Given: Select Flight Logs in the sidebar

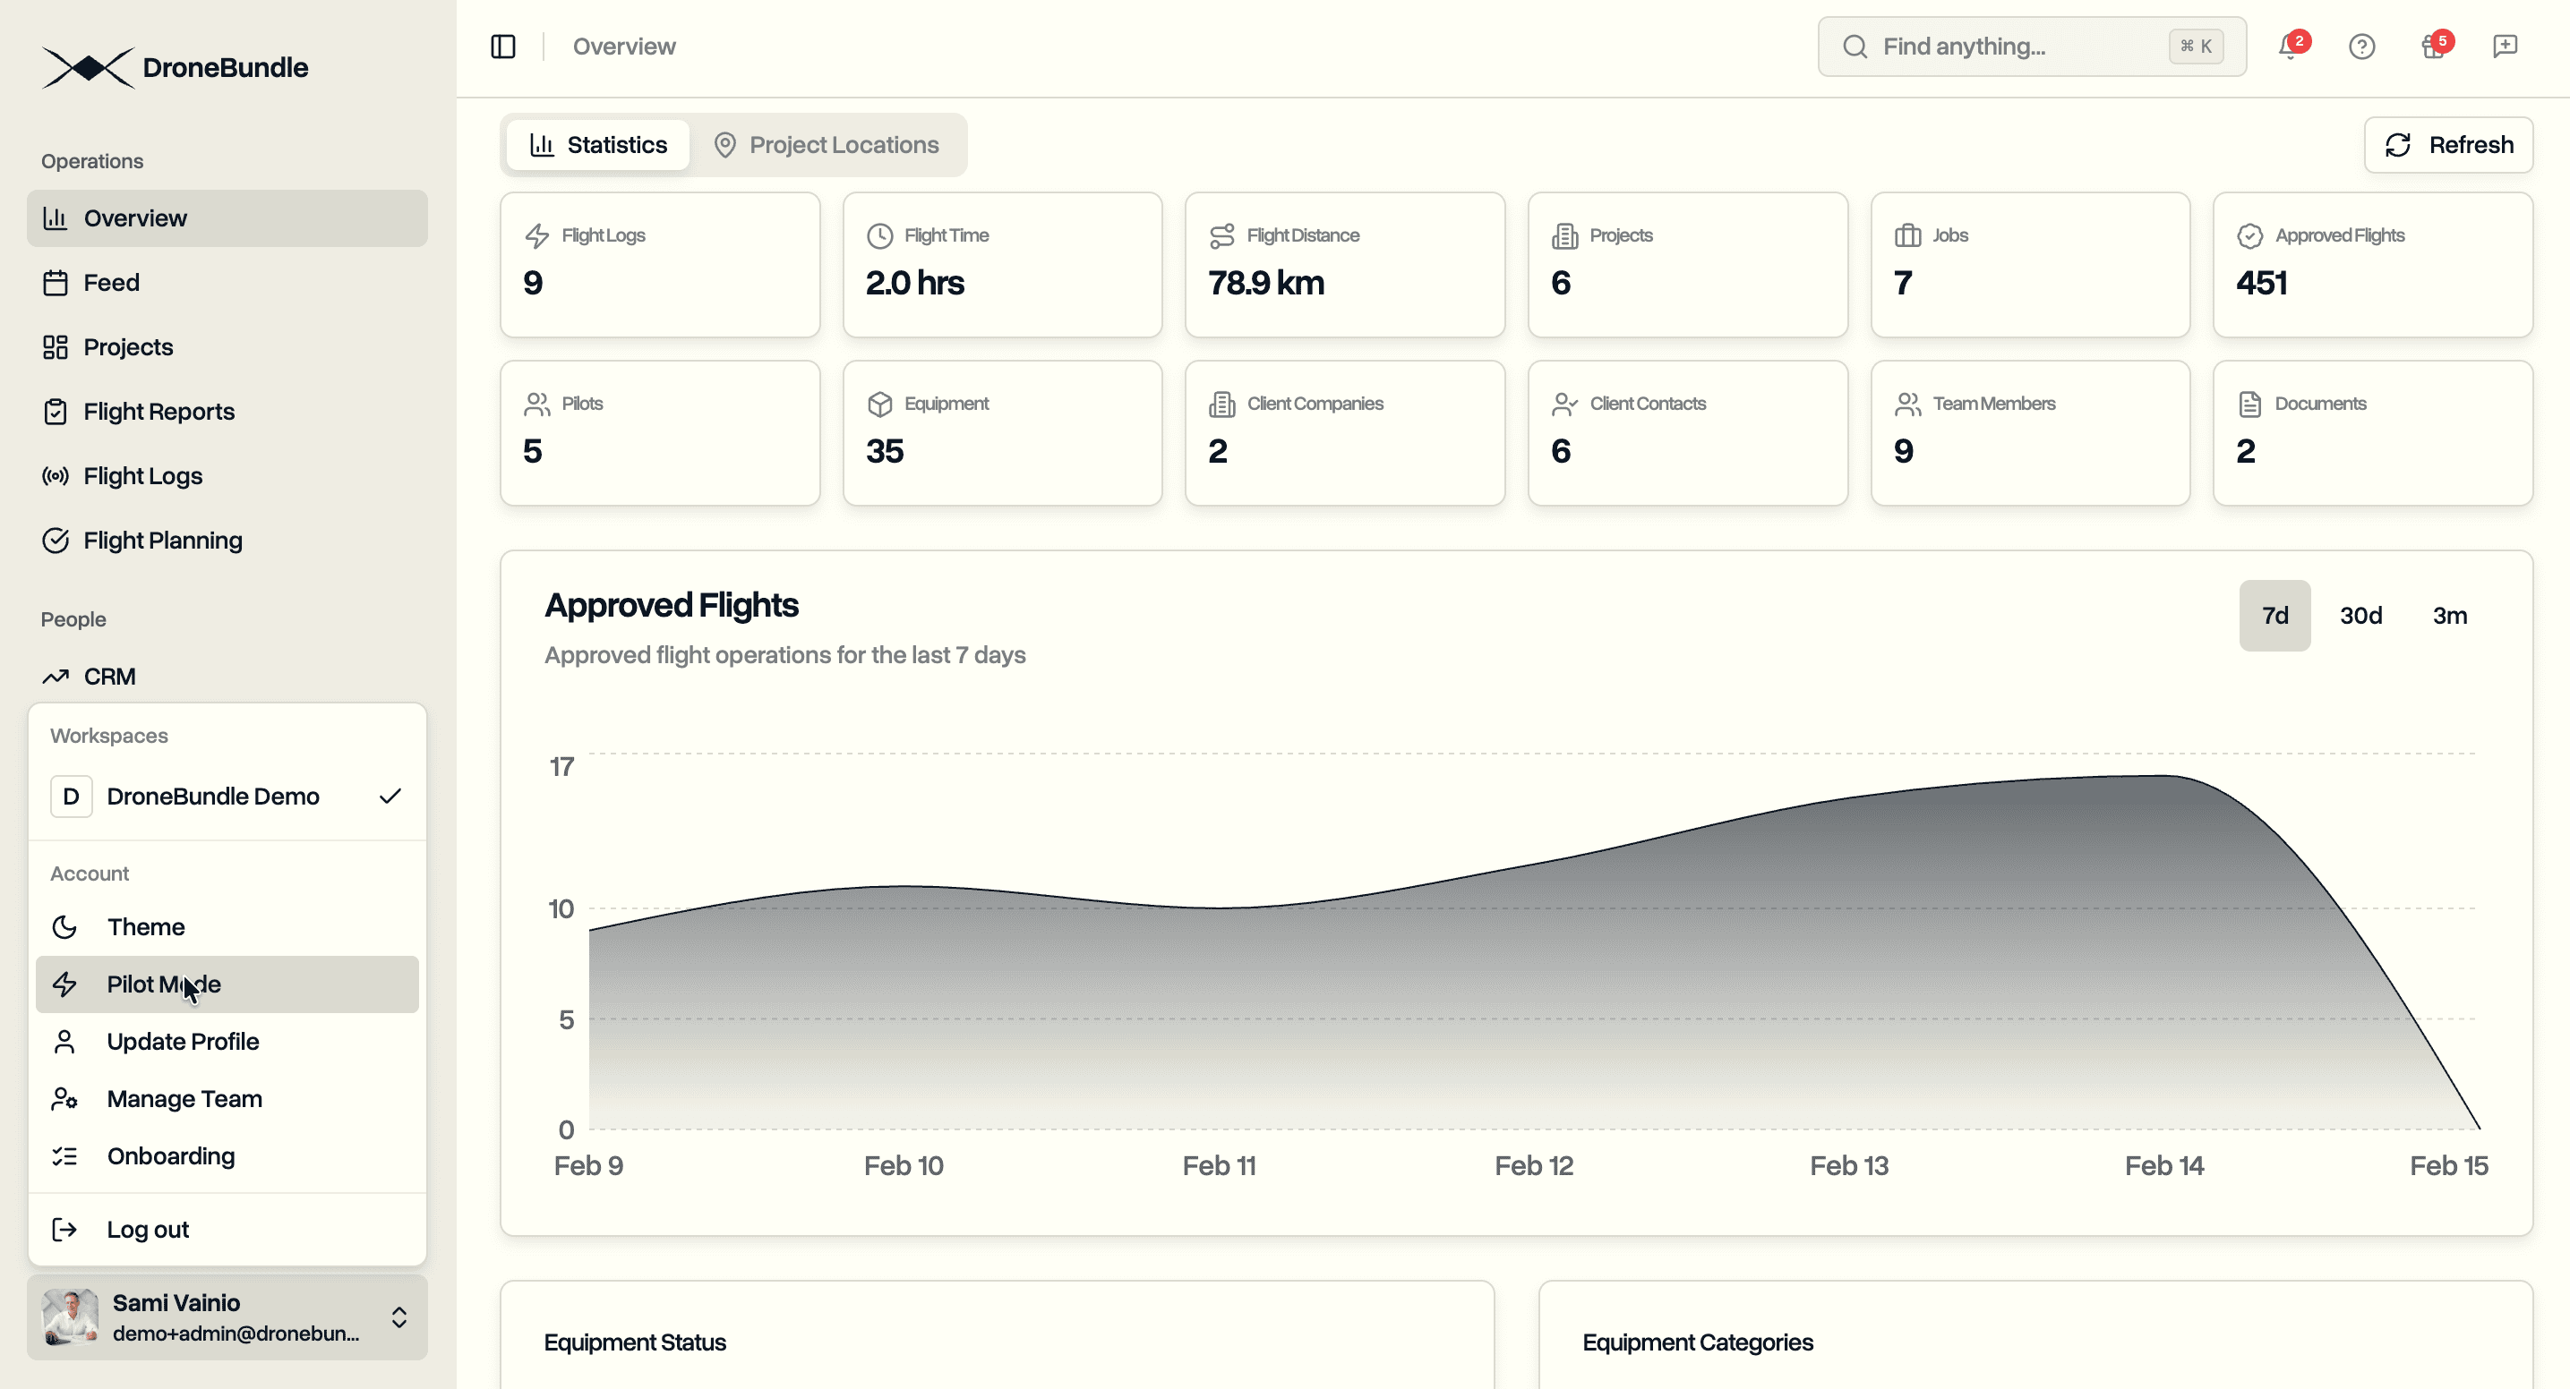Looking at the screenshot, I should [x=142, y=475].
